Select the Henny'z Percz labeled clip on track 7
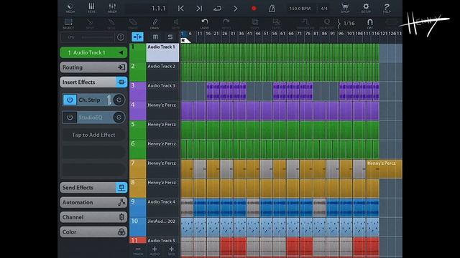This screenshot has width=460, height=258. coord(385,169)
